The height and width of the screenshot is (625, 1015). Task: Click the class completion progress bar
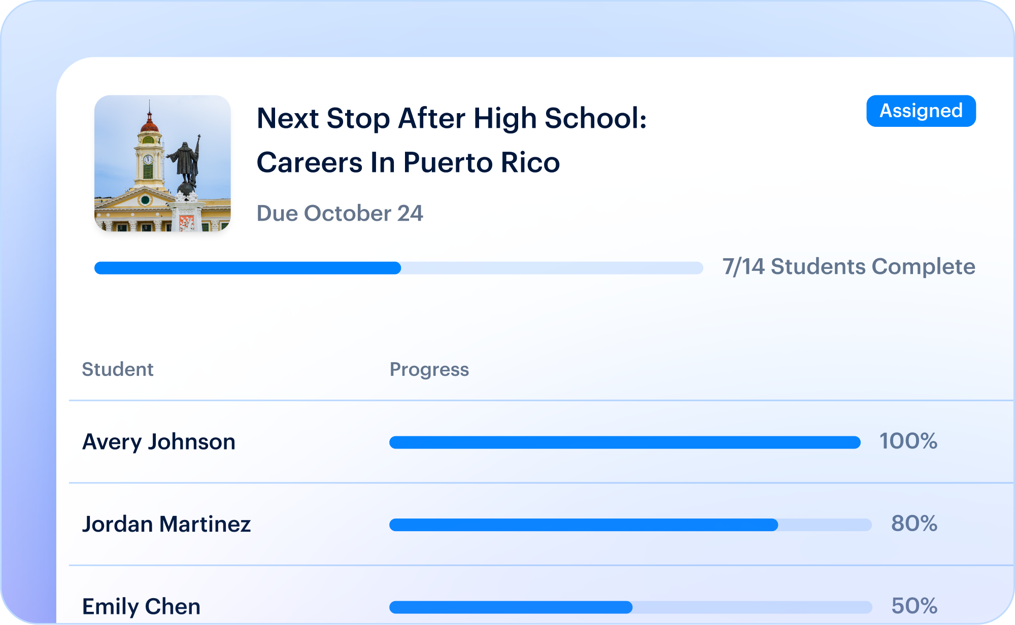pyautogui.click(x=399, y=268)
